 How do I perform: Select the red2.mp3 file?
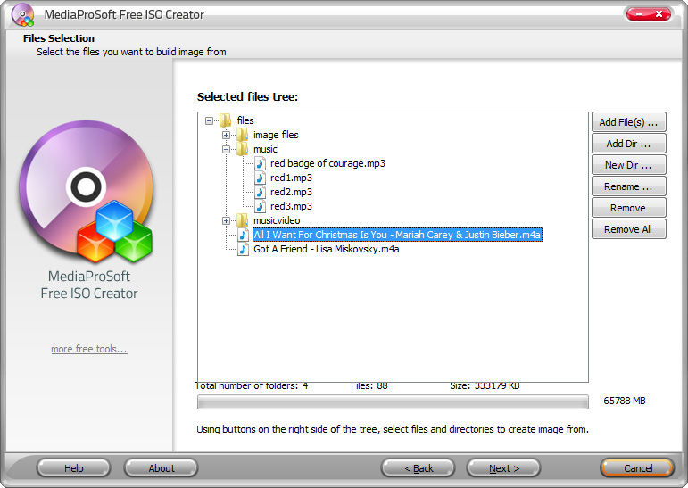pos(291,192)
